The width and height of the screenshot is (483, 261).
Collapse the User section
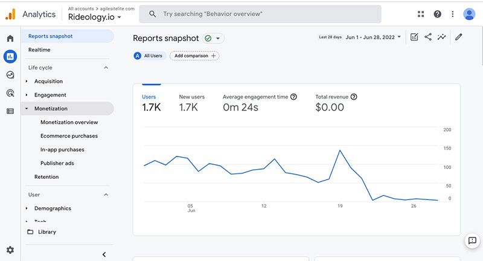coord(106,195)
